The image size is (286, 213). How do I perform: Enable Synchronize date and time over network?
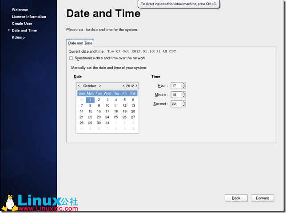tap(71, 58)
